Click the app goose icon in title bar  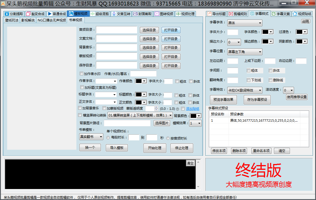(x=3, y=3)
